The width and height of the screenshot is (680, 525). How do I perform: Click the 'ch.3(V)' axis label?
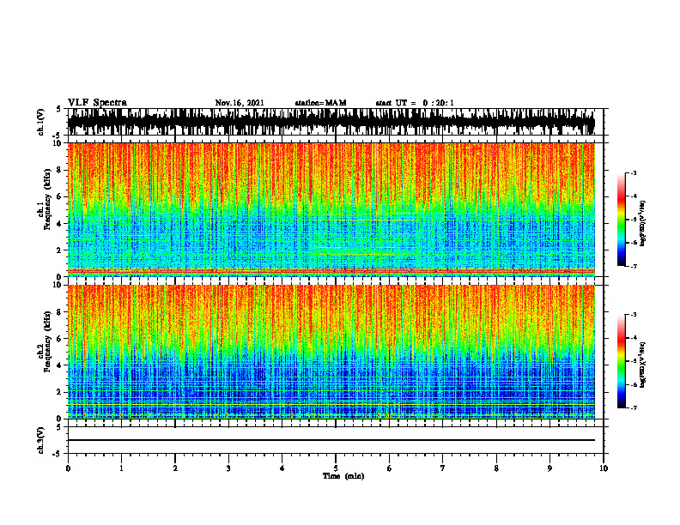(x=41, y=440)
